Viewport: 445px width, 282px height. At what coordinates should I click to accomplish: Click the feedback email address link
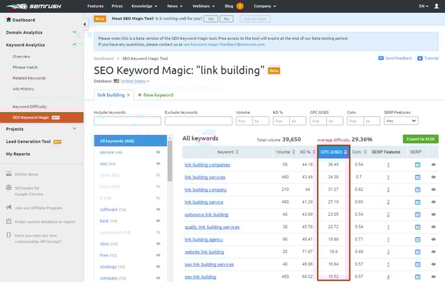(224, 45)
